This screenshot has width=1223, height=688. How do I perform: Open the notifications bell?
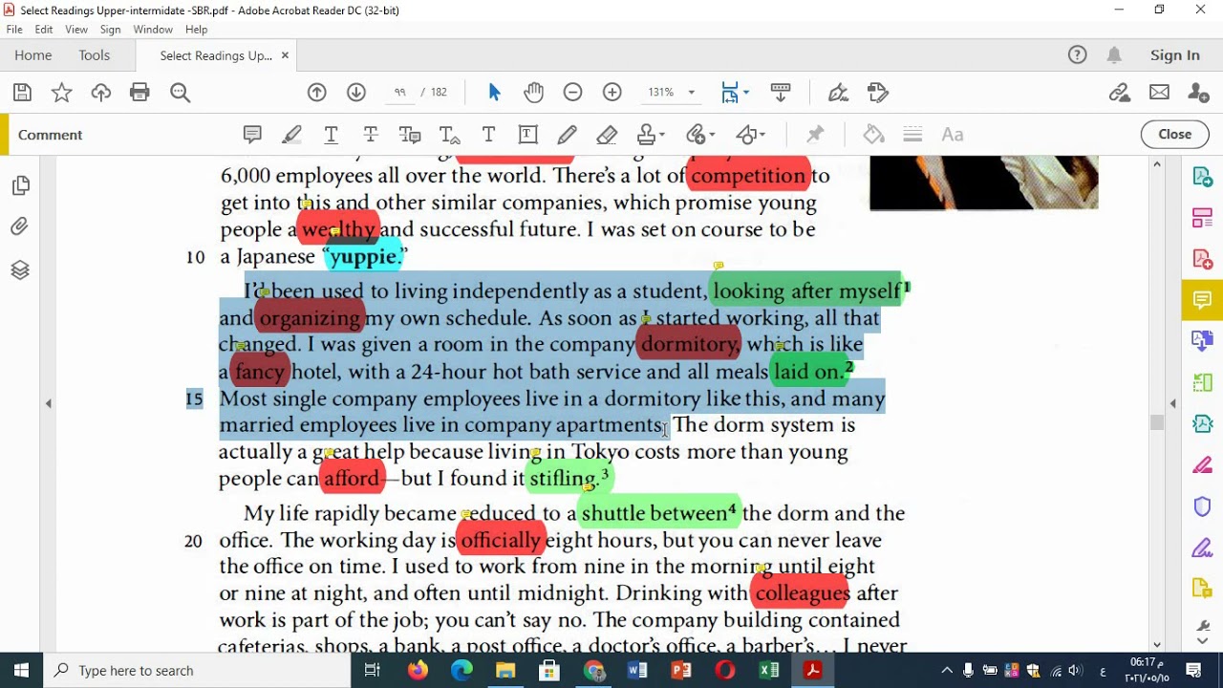(1114, 55)
